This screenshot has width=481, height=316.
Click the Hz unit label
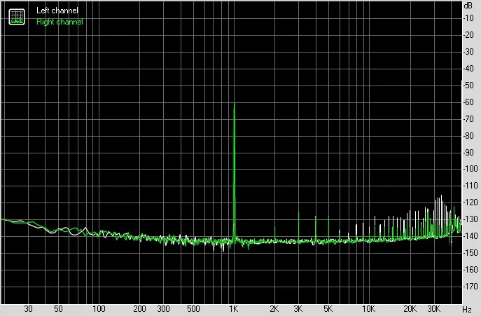(467, 309)
